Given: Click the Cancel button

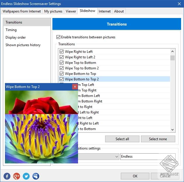Looking at the screenshot, I should tap(165, 176).
